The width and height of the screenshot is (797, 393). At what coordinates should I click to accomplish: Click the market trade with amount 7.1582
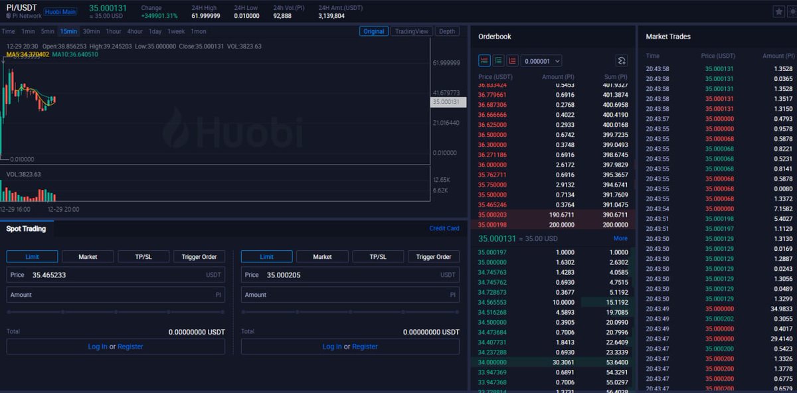719,208
